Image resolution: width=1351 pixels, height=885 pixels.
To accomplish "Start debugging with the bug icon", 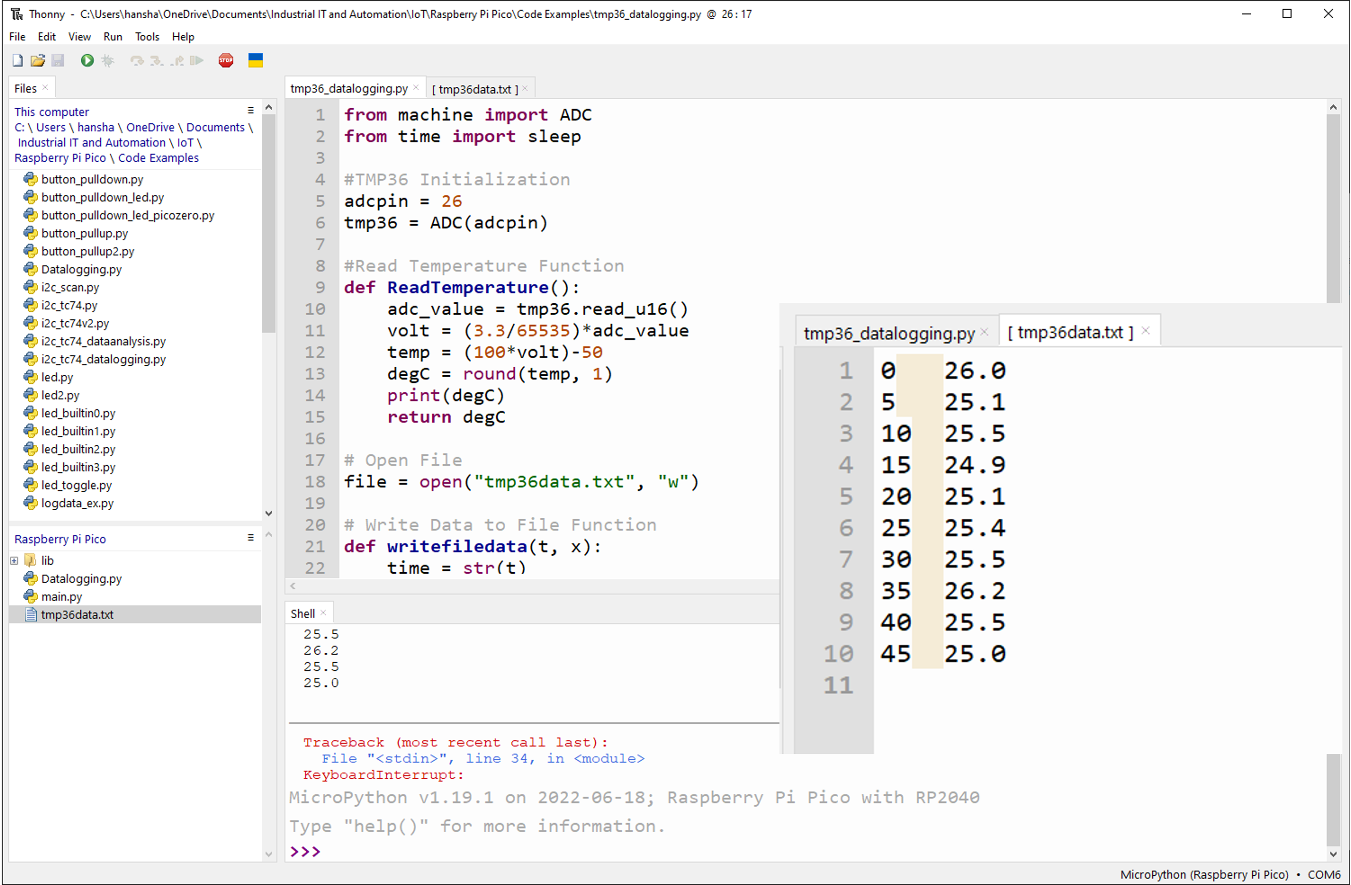I will point(108,61).
